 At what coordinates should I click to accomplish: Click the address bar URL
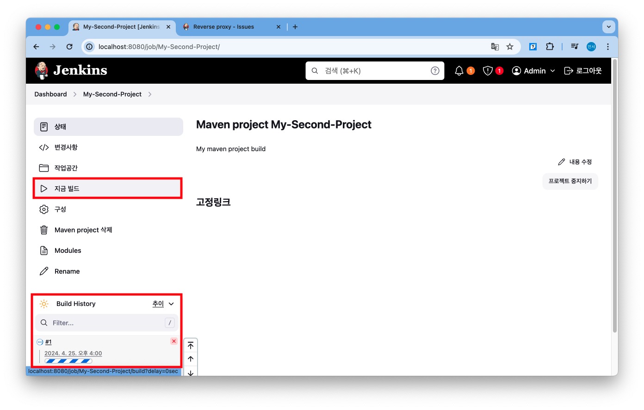pos(159,47)
